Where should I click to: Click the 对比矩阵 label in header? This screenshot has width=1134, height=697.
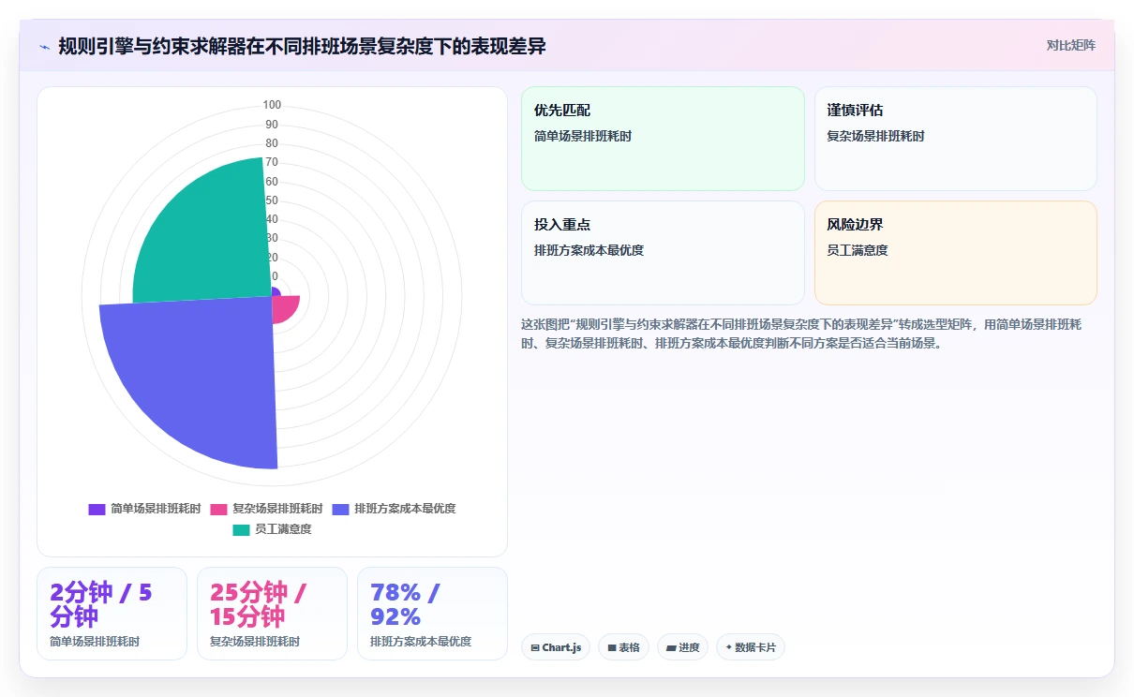coord(1070,45)
